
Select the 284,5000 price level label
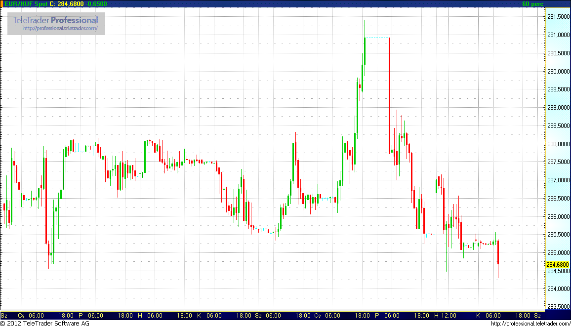(559, 271)
